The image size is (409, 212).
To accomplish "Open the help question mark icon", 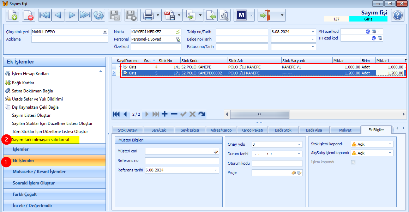I will point(397,15).
